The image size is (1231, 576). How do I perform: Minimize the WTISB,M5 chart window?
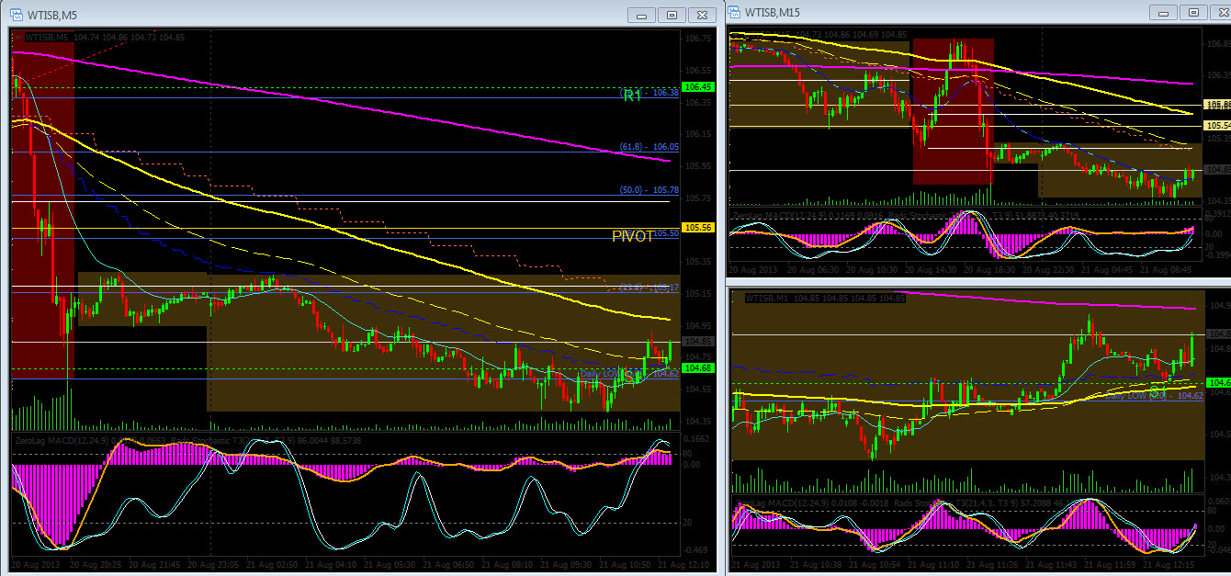pyautogui.click(x=641, y=14)
